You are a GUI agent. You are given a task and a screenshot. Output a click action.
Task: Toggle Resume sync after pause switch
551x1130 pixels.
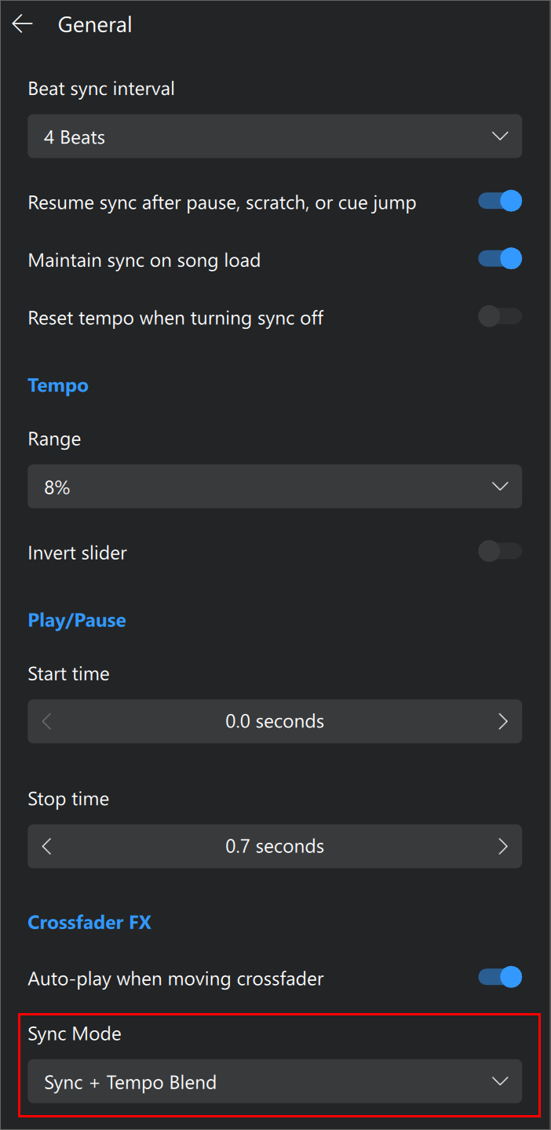(x=500, y=202)
